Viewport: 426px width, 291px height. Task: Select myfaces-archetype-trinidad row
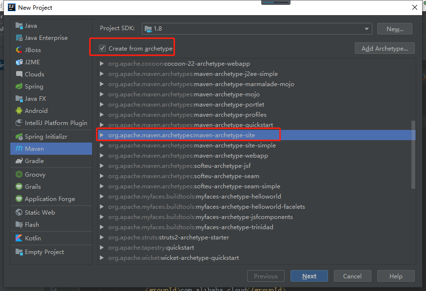(256, 227)
